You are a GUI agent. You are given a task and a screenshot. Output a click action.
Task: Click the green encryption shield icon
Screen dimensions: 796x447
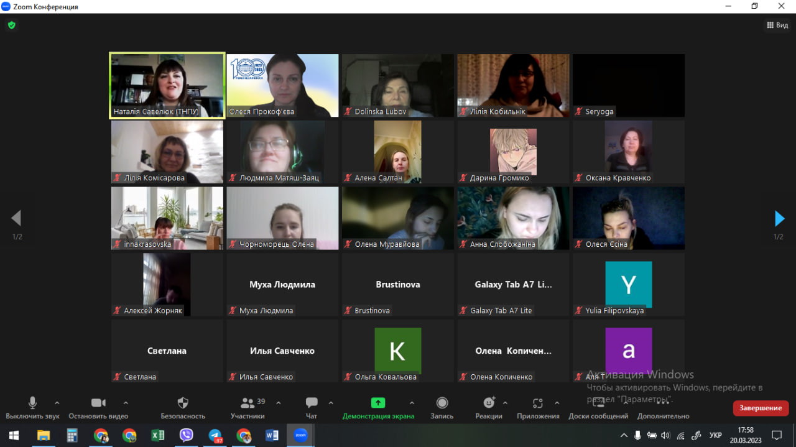[x=11, y=25]
